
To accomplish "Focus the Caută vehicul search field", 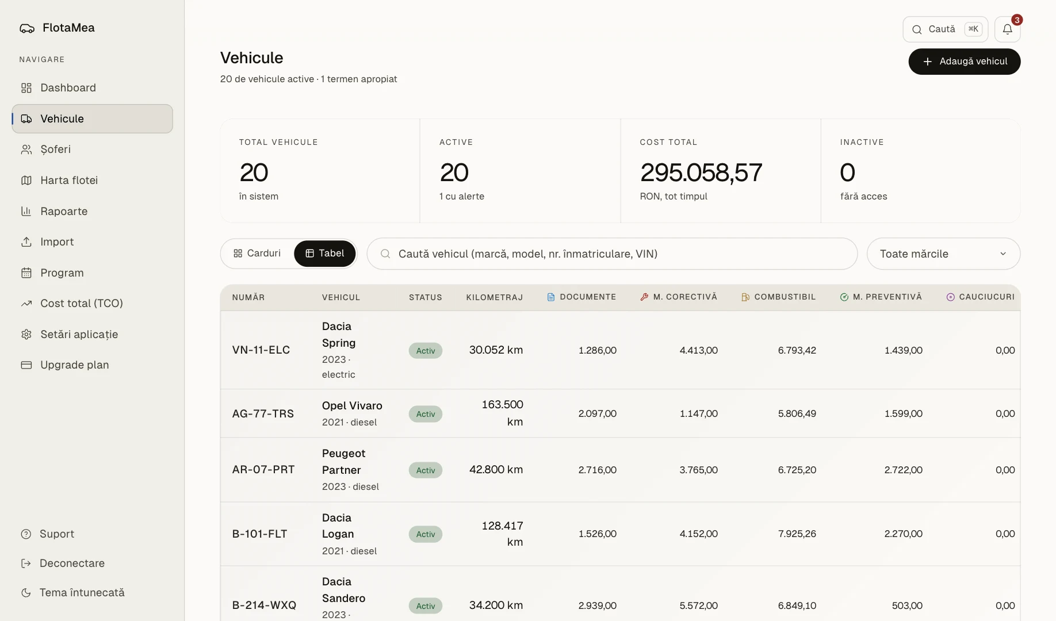I will coord(612,254).
